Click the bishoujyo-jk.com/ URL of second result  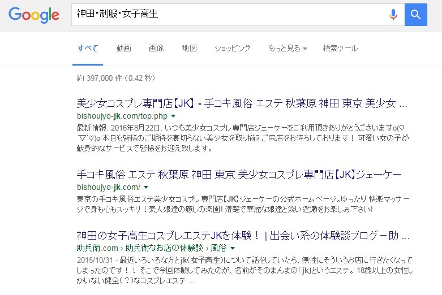tap(109, 187)
